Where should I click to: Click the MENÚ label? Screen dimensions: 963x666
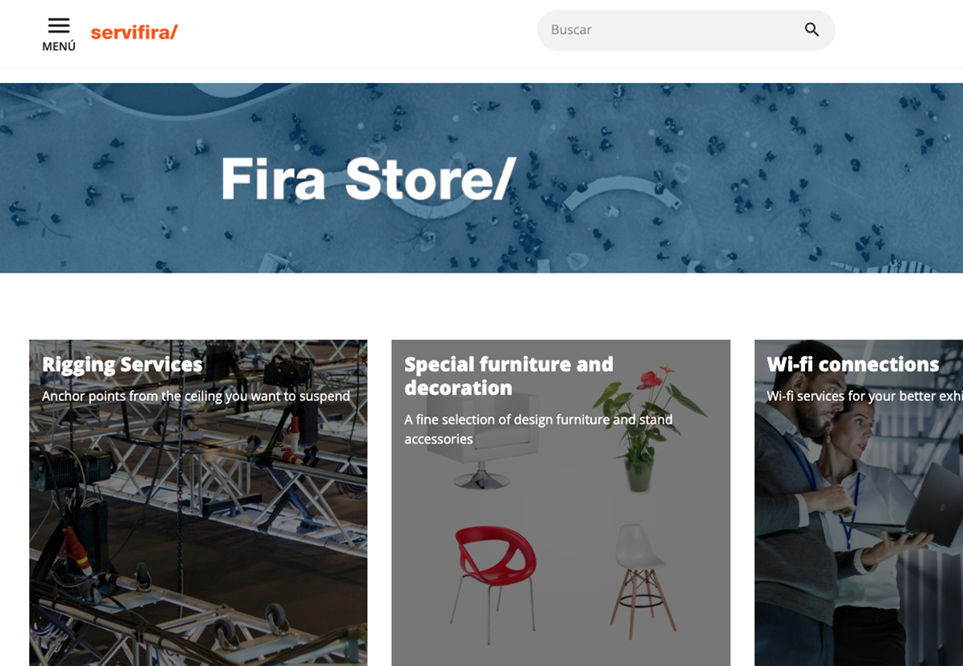coord(58,47)
